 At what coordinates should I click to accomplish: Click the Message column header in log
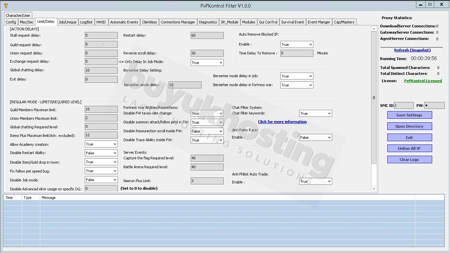[x=227, y=198]
